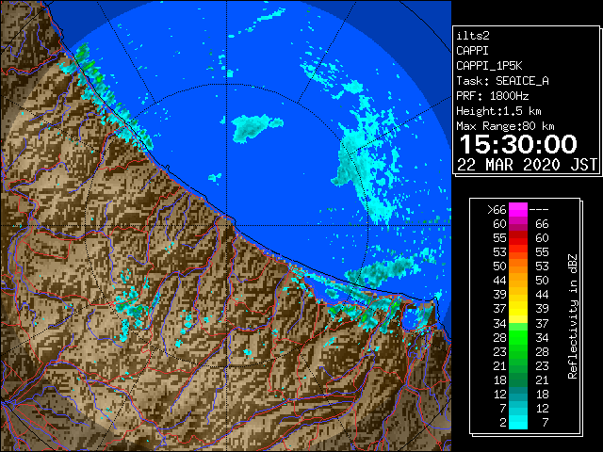Click the '>66' legend value

[497, 210]
